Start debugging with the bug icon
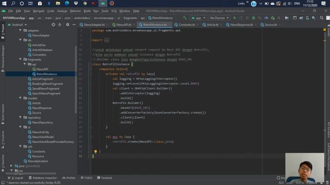Image resolution: width=330 pixels, height=185 pixels. (x=254, y=18)
